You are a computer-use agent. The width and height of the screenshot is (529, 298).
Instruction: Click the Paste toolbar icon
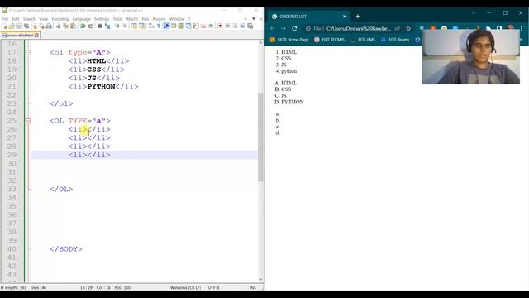click(74, 26)
